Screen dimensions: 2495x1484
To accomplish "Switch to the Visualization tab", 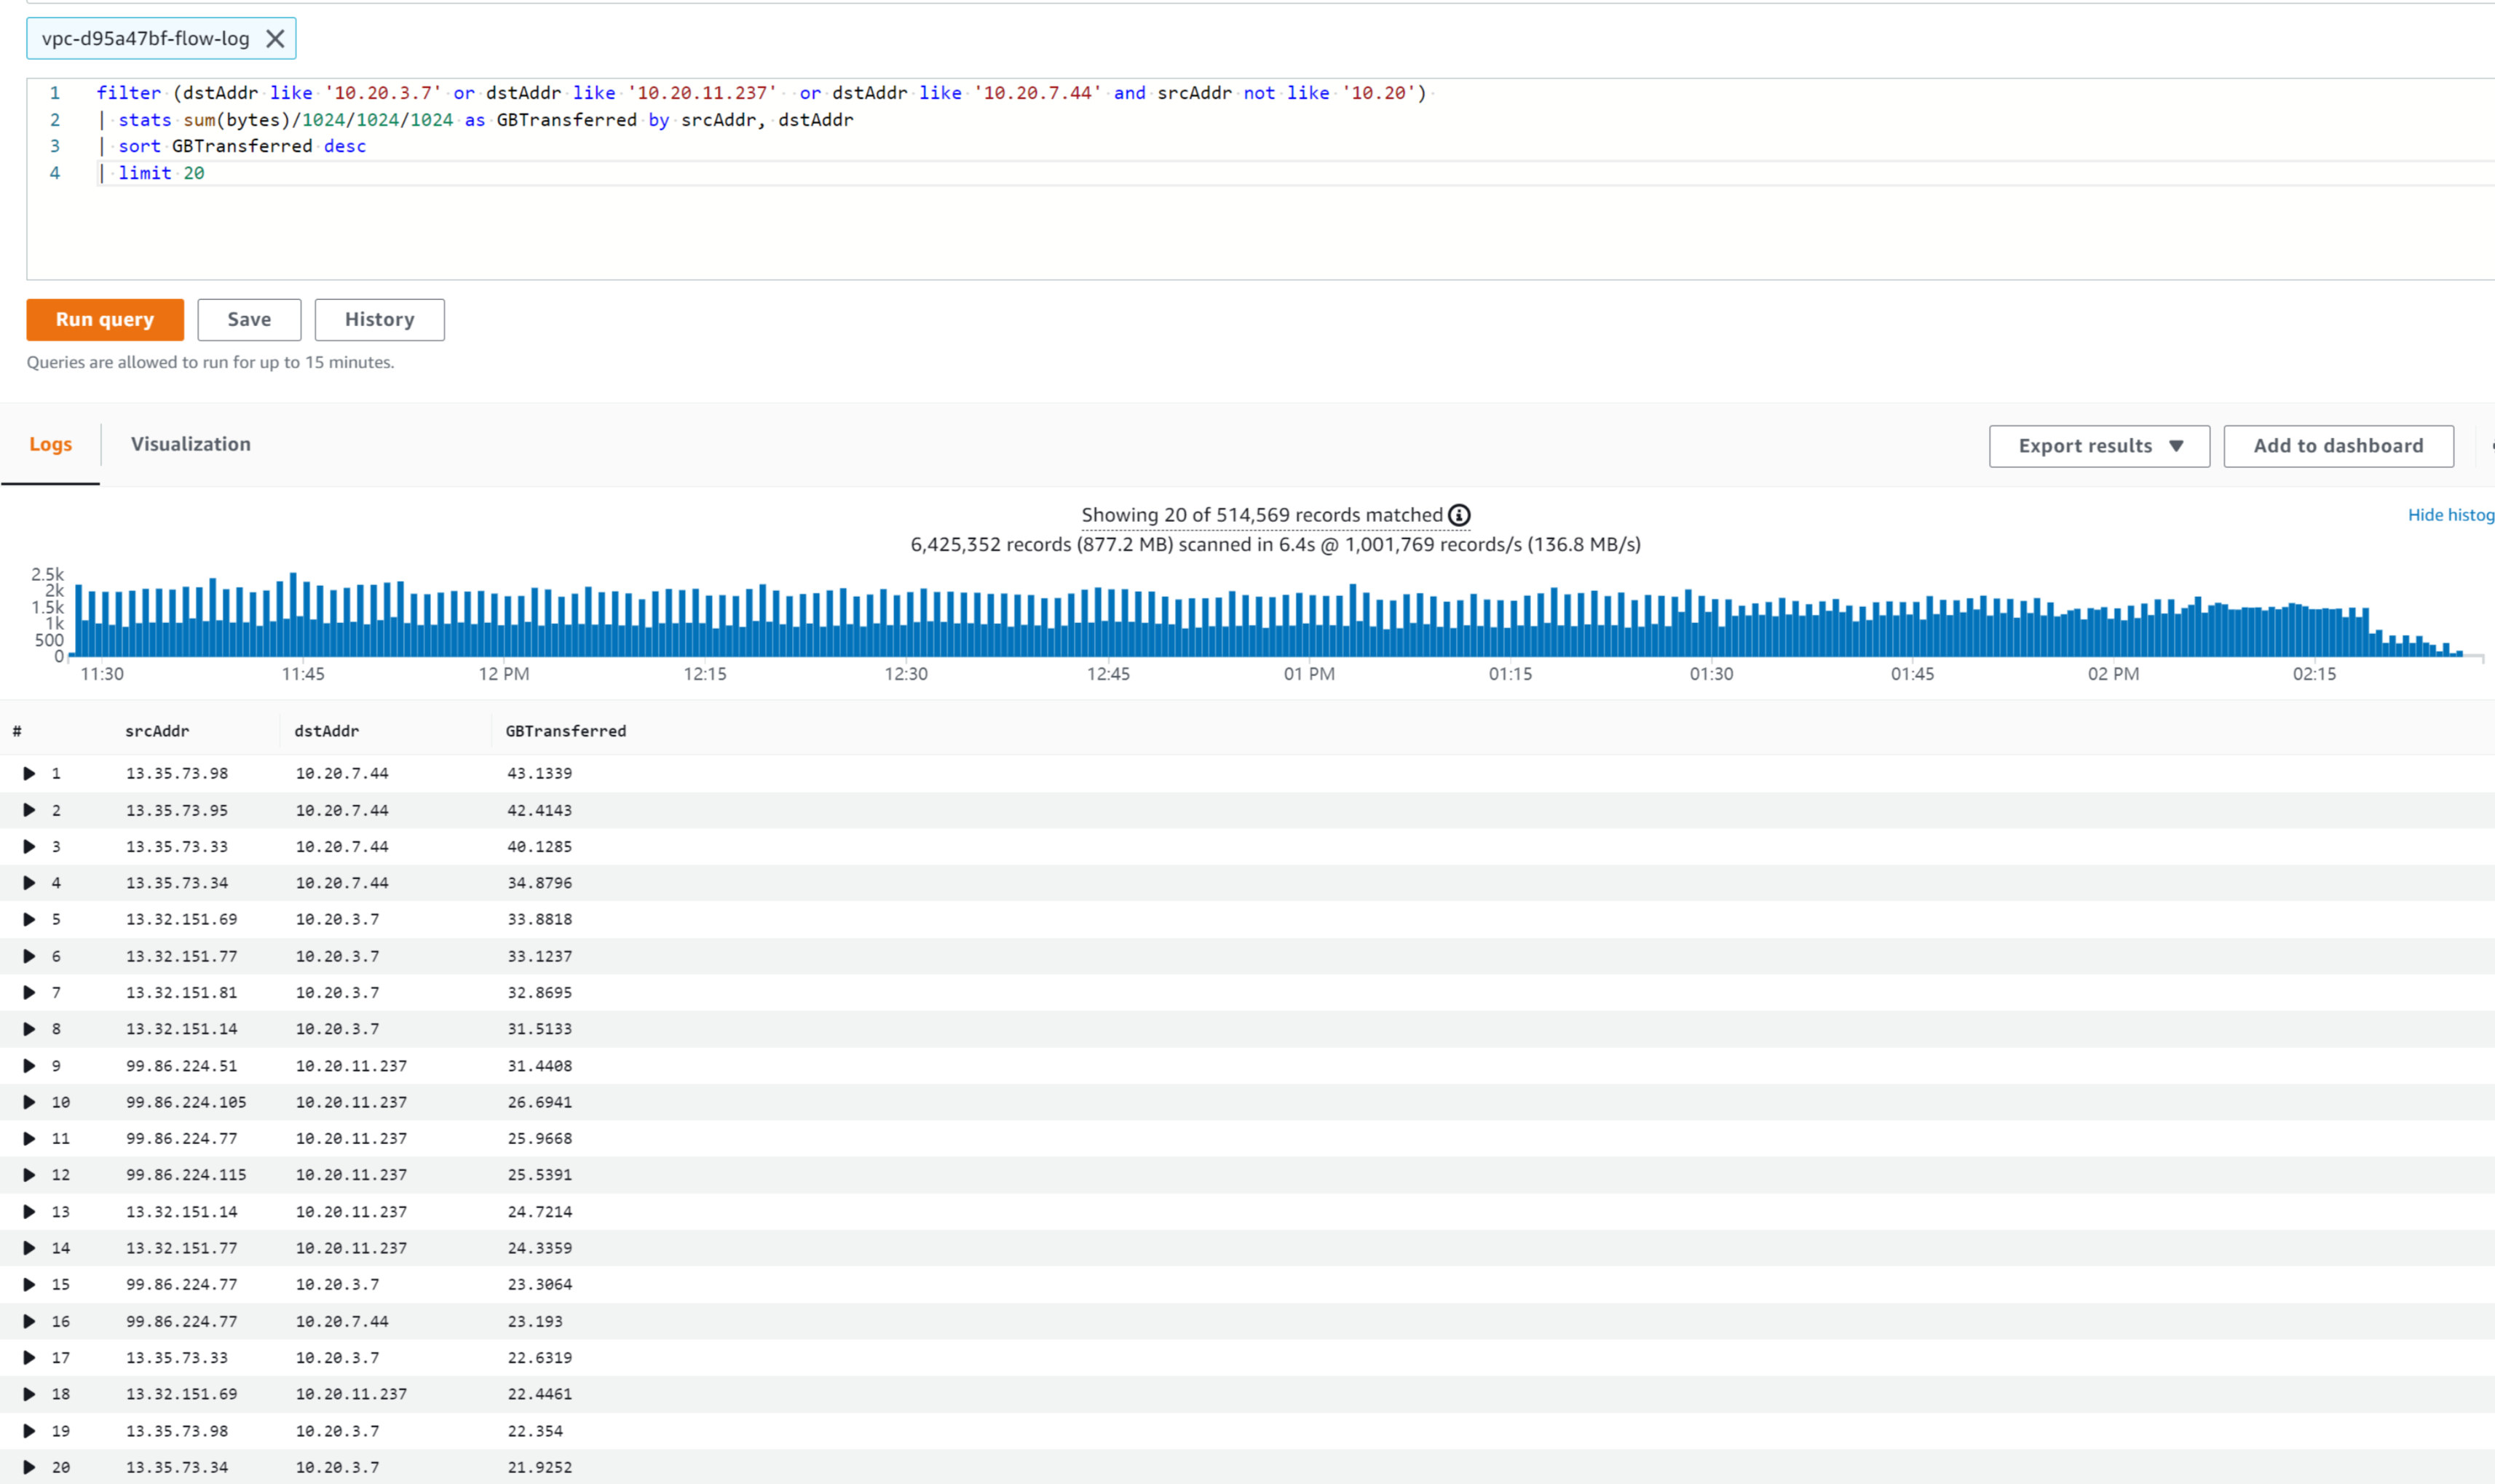I will click(x=191, y=444).
